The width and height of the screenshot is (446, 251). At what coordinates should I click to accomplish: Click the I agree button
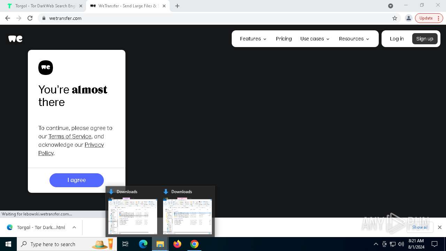click(x=77, y=180)
